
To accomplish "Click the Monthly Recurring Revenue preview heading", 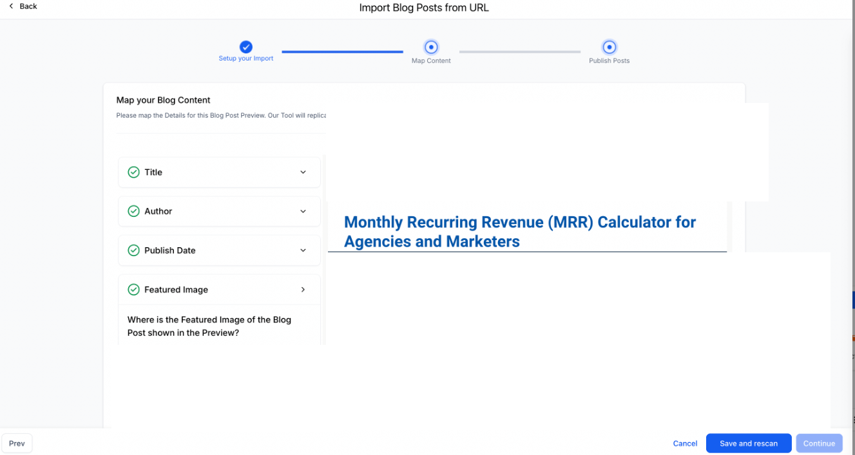I will click(x=520, y=232).
